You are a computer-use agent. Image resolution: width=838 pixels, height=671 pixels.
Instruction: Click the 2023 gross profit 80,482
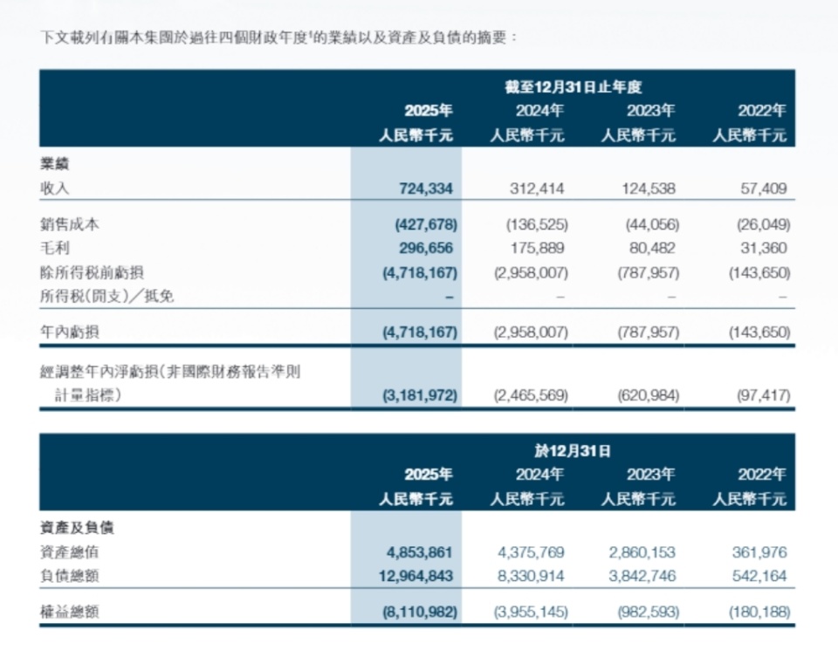tap(653, 248)
